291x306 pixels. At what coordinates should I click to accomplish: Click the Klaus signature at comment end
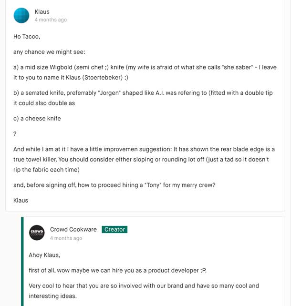tap(21, 200)
